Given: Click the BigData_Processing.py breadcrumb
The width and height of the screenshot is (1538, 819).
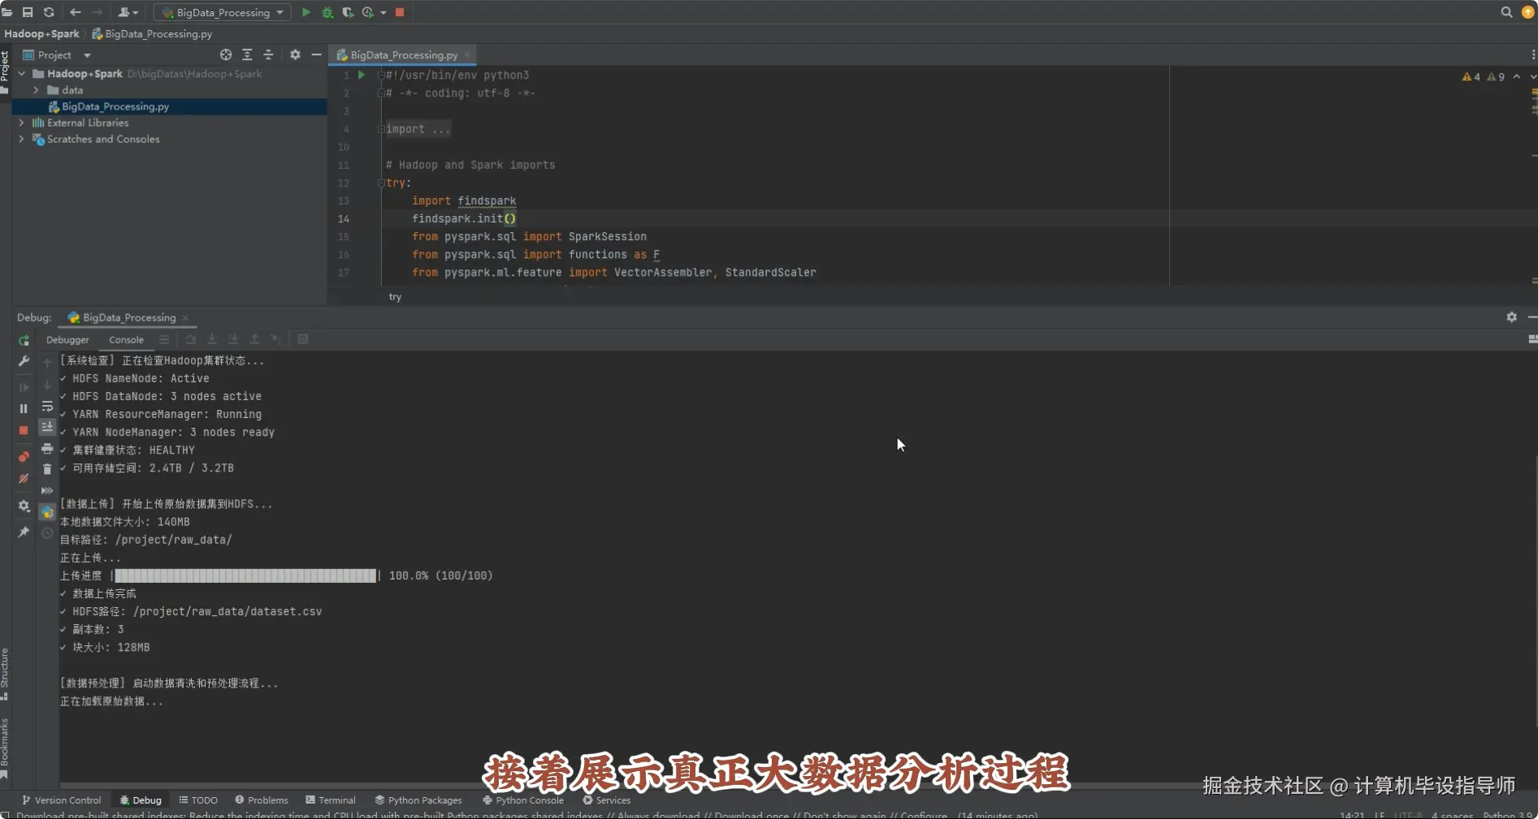Looking at the screenshot, I should coord(152,34).
